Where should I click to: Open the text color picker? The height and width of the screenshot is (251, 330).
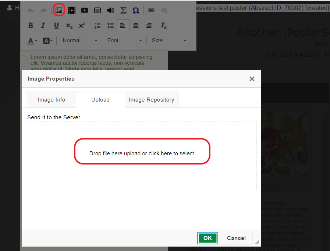(x=32, y=40)
